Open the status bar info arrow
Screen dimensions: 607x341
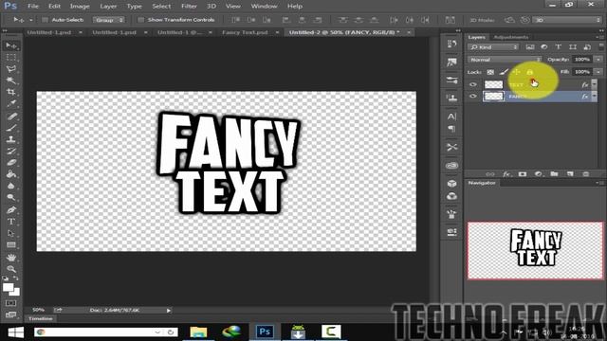point(169,310)
